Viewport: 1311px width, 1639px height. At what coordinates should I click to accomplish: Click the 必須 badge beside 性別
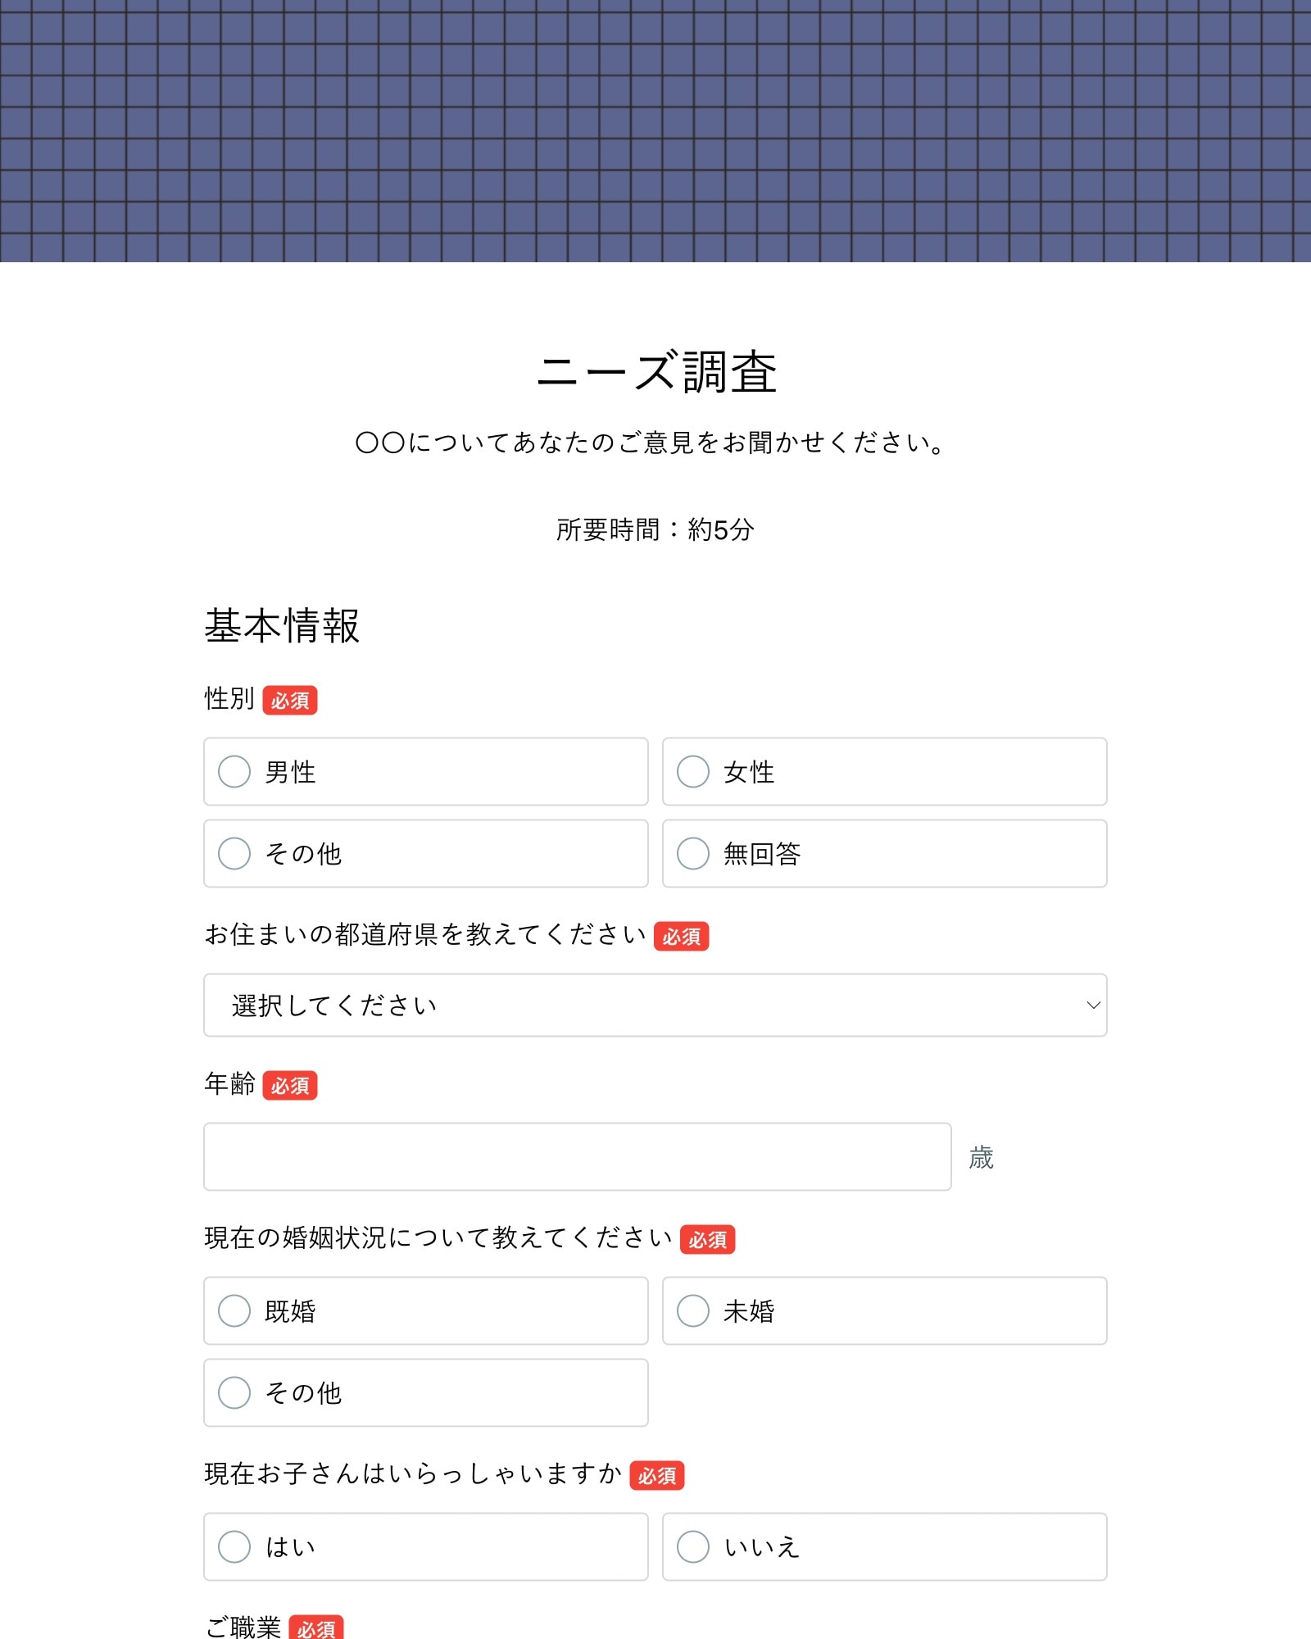coord(290,701)
